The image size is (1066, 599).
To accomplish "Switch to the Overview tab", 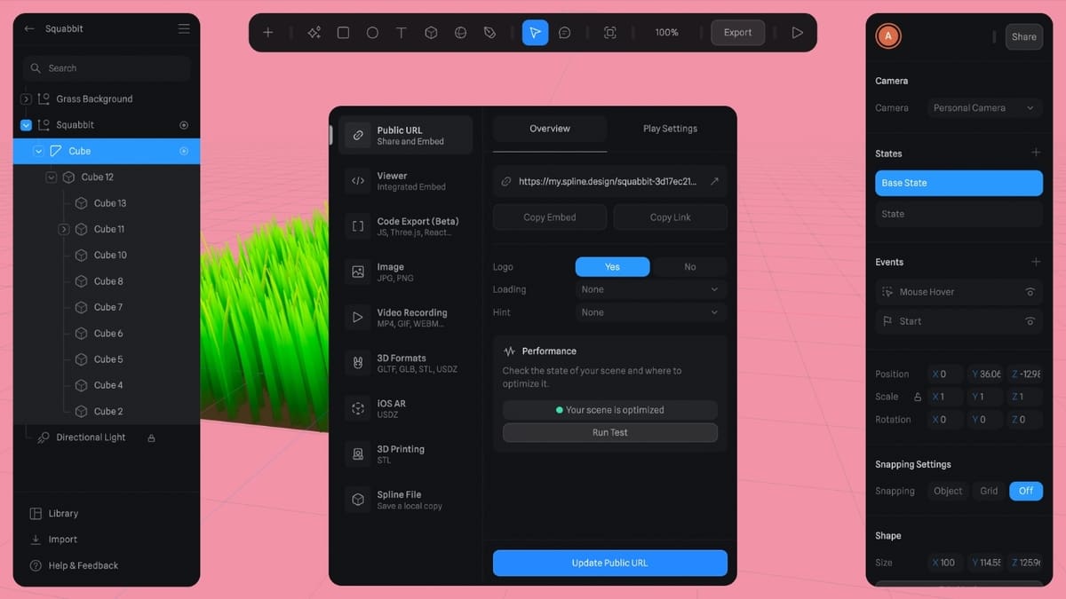I will pos(550,129).
